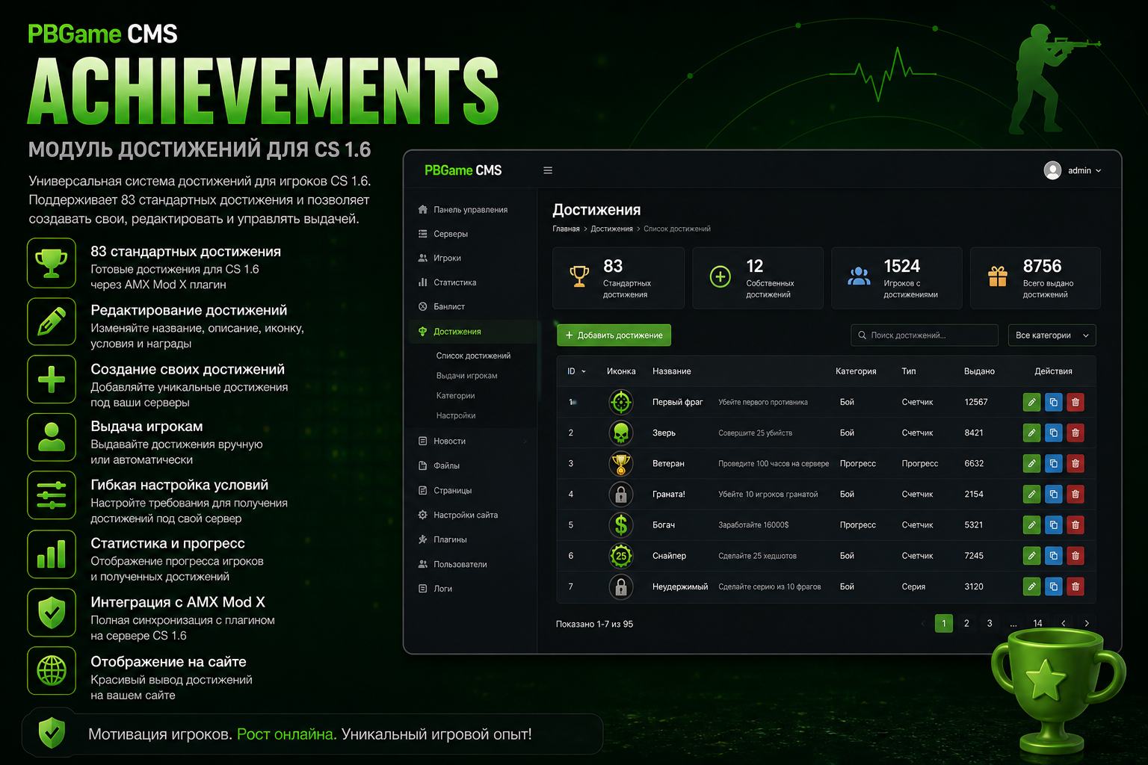Click the Название column header
Viewport: 1148px width, 765px height.
click(x=671, y=371)
